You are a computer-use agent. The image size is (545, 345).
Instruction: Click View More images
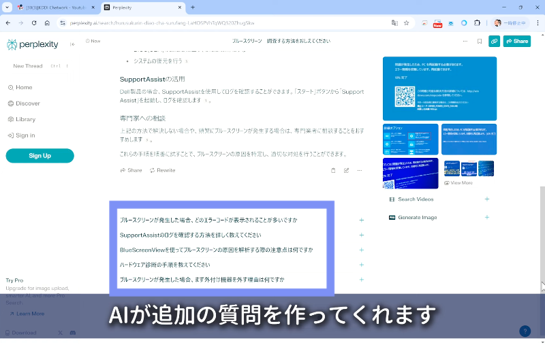(458, 183)
